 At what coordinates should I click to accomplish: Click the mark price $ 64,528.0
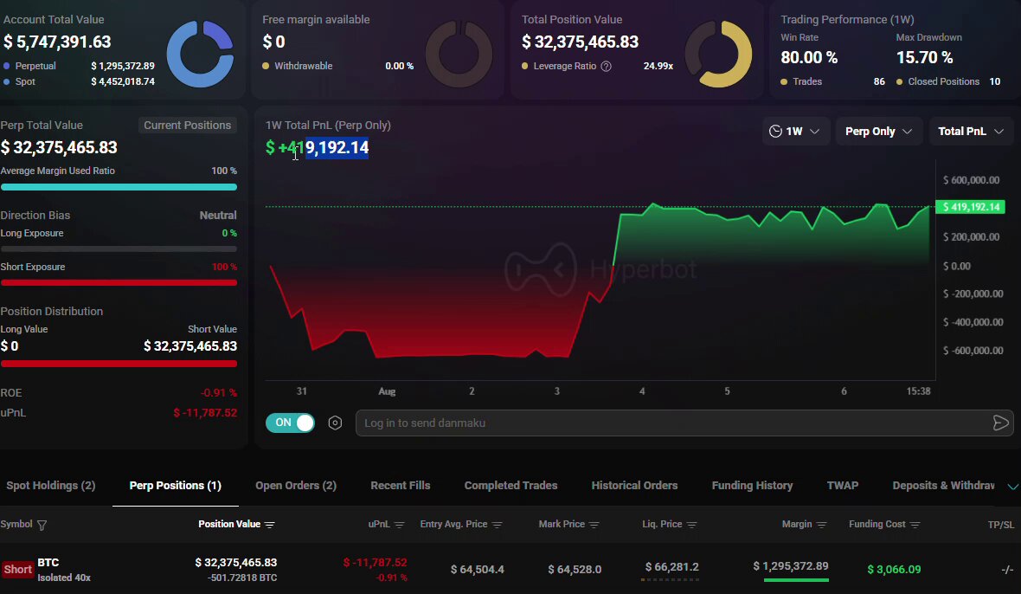coord(575,569)
